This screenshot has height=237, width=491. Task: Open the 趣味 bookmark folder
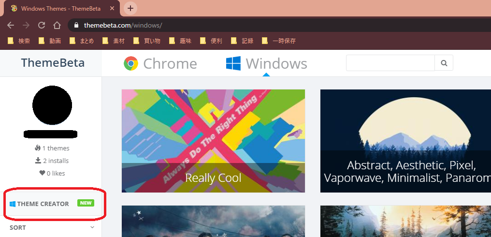[x=180, y=41]
